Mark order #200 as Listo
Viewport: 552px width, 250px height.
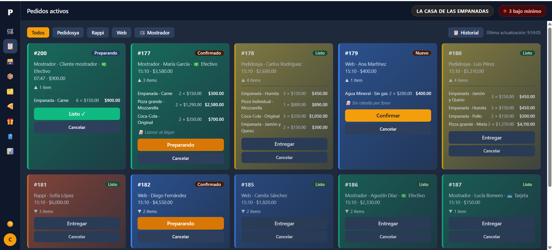tap(77, 114)
